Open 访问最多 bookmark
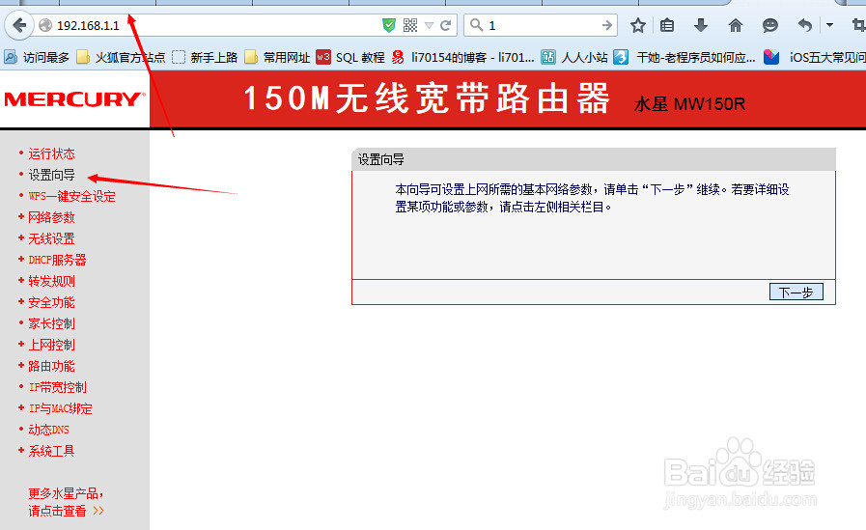 [37, 57]
